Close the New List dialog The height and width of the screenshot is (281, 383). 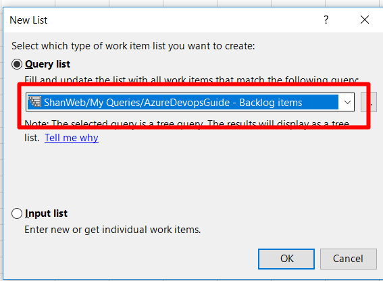(x=365, y=20)
